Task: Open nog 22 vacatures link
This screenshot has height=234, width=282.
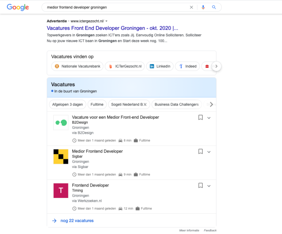Action: click(77, 220)
